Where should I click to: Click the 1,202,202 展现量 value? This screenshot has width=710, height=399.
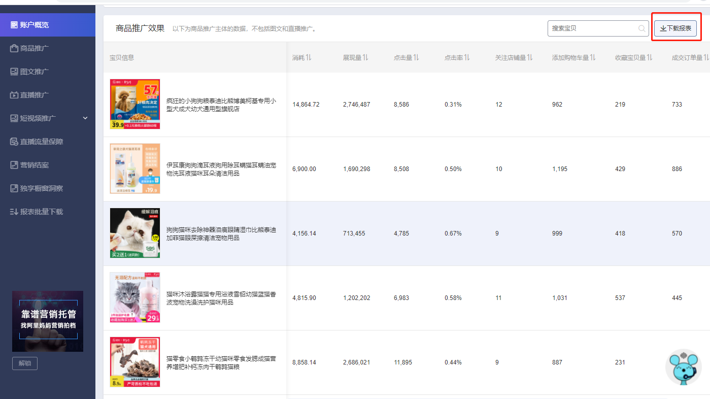357,298
